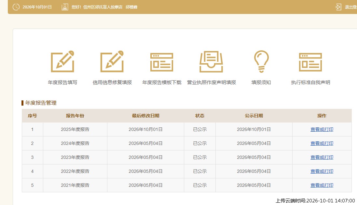Click the 公示日期 column header

tap(254, 116)
